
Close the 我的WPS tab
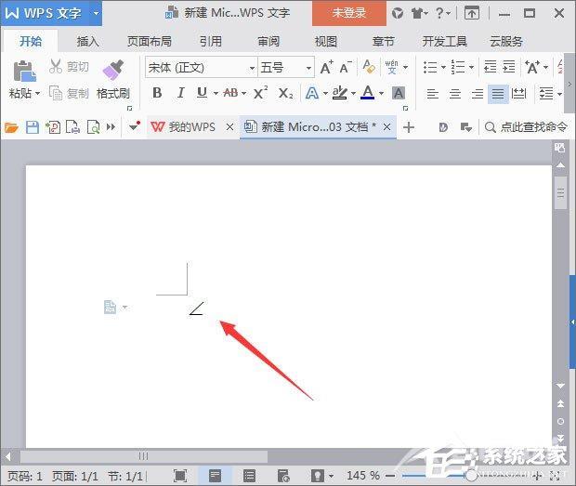click(230, 127)
